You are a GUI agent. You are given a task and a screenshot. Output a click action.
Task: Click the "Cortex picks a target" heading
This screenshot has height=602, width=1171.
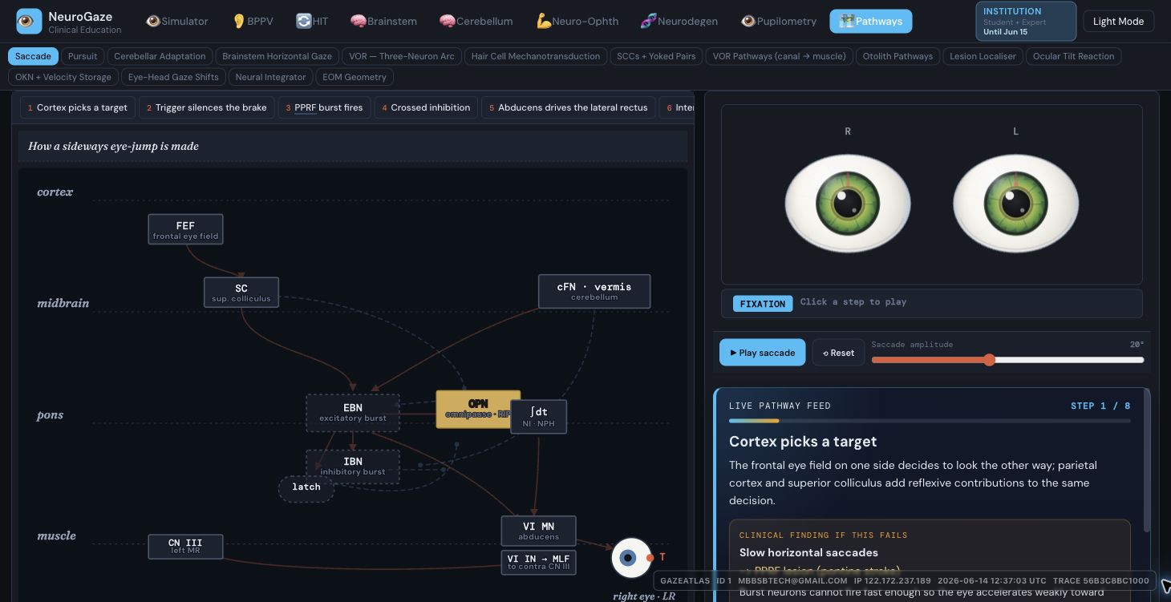[803, 442]
